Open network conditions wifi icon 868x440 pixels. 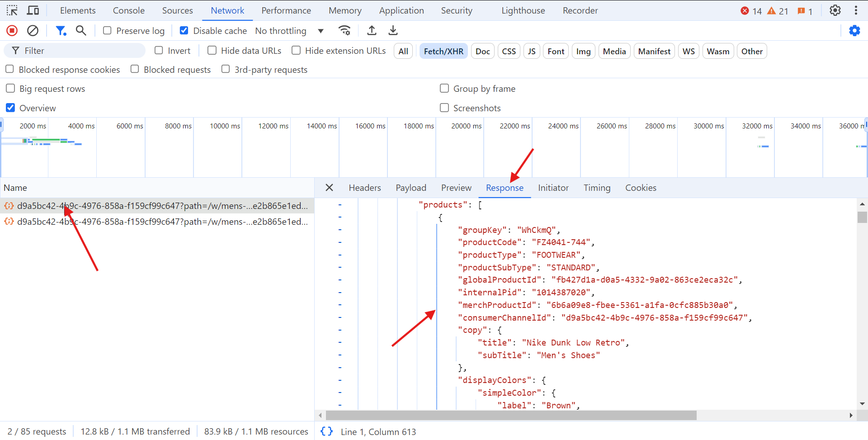coord(344,31)
